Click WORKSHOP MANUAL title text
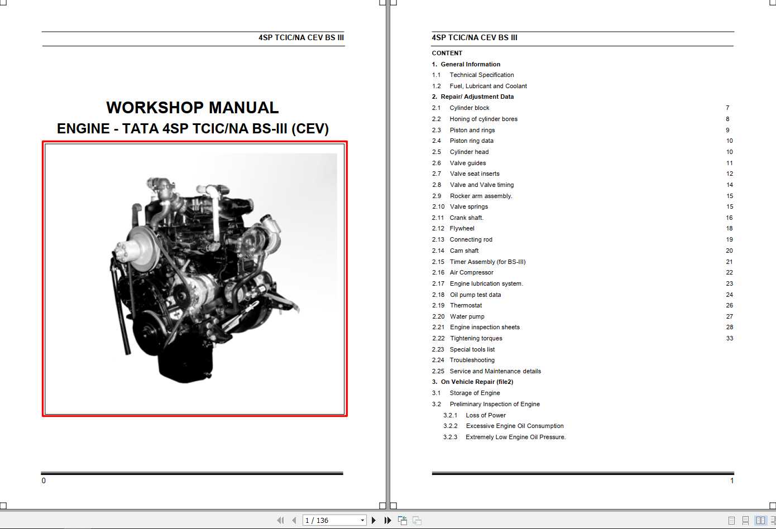The width and height of the screenshot is (776, 529). click(193, 108)
